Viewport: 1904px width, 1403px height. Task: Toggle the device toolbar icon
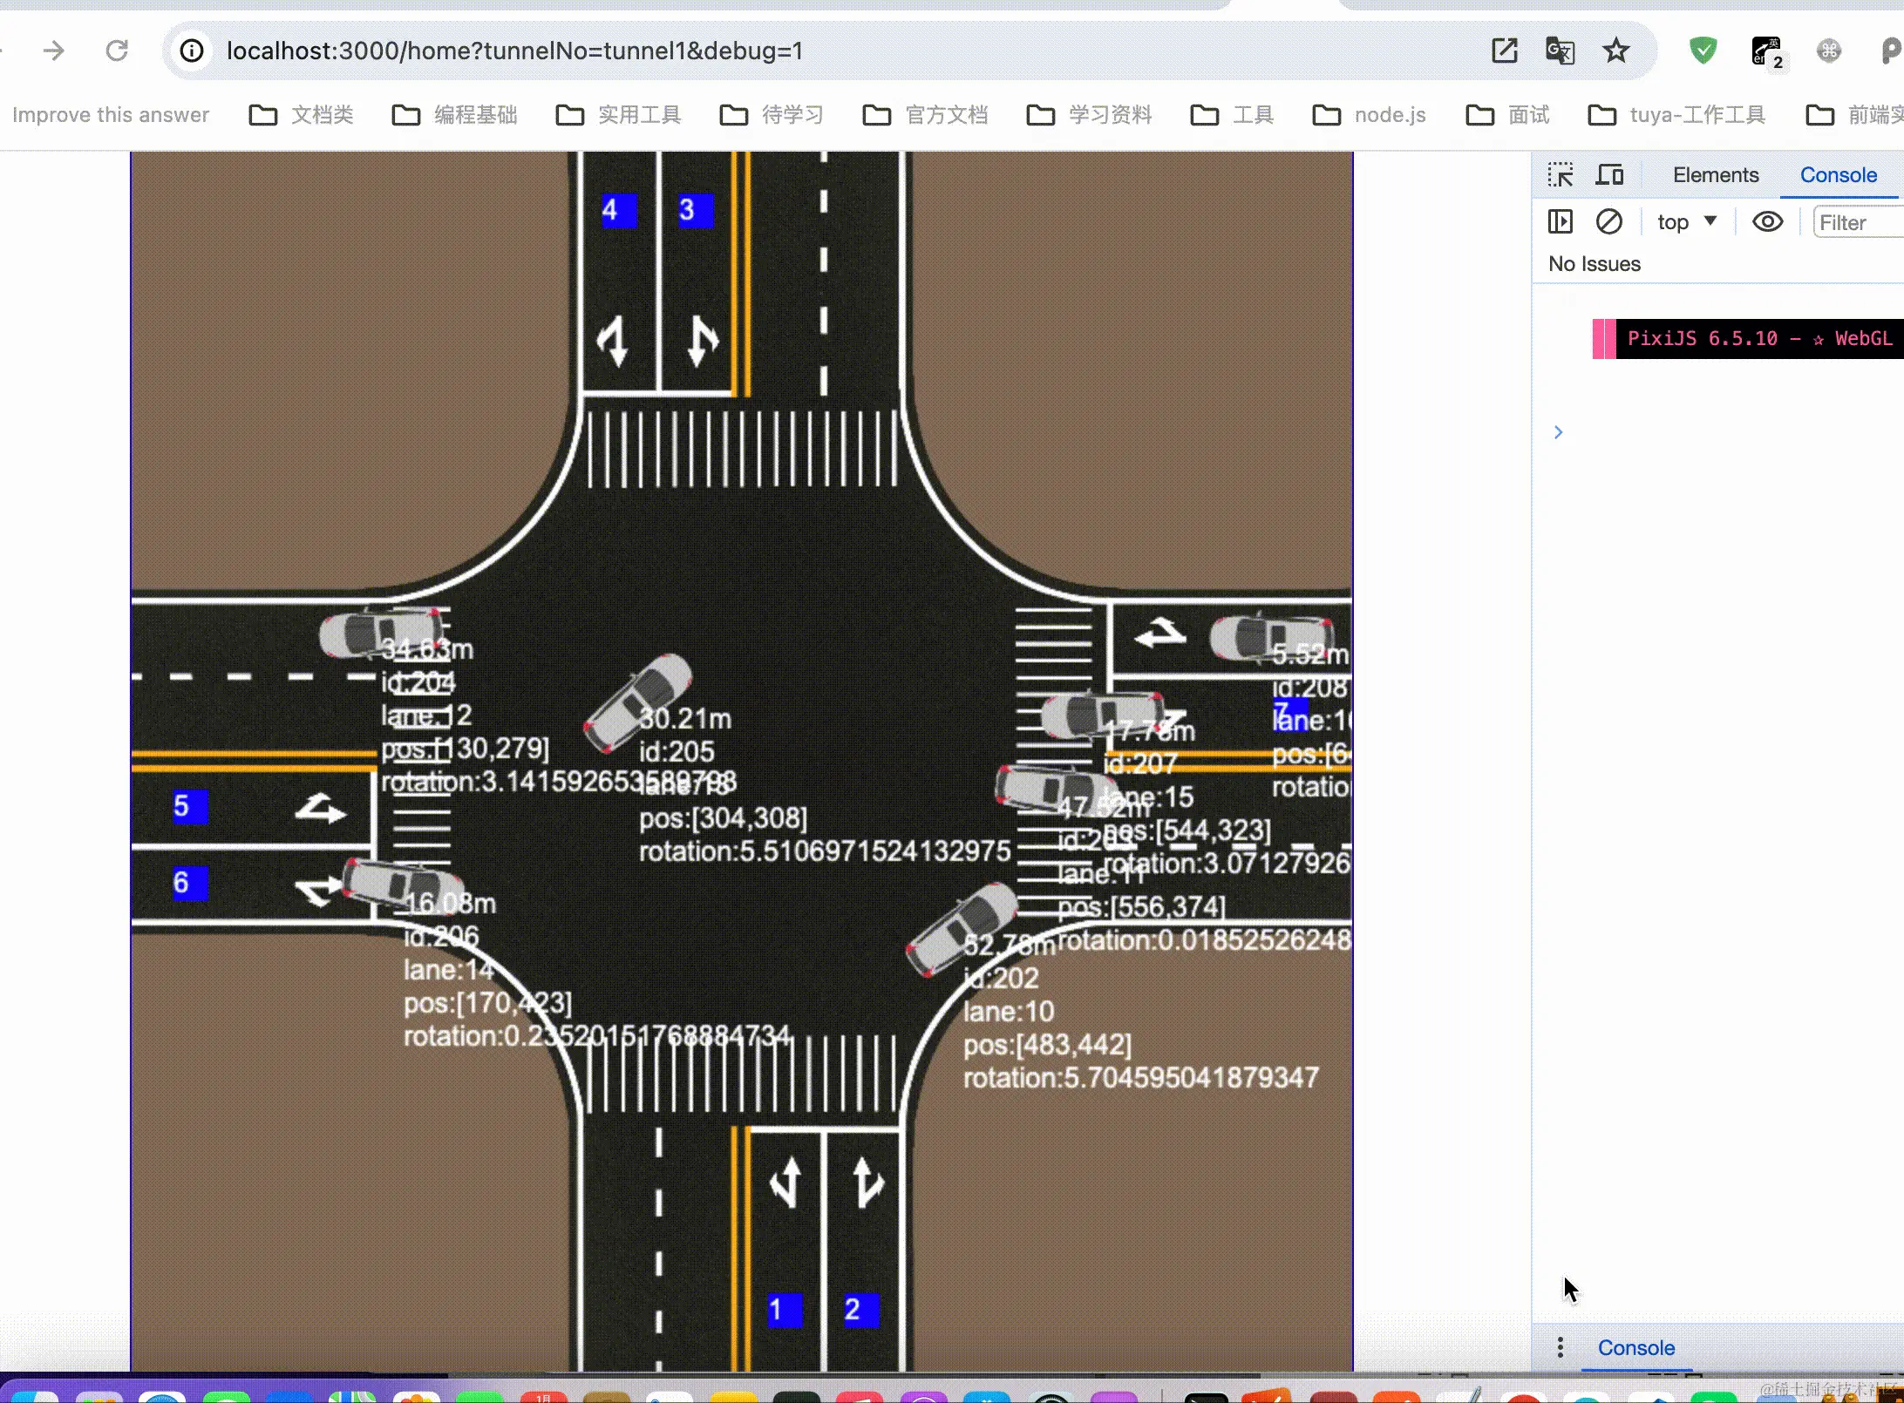point(1609,175)
